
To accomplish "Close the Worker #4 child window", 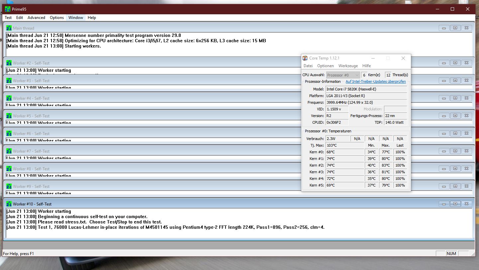I will pyautogui.click(x=466, y=98).
